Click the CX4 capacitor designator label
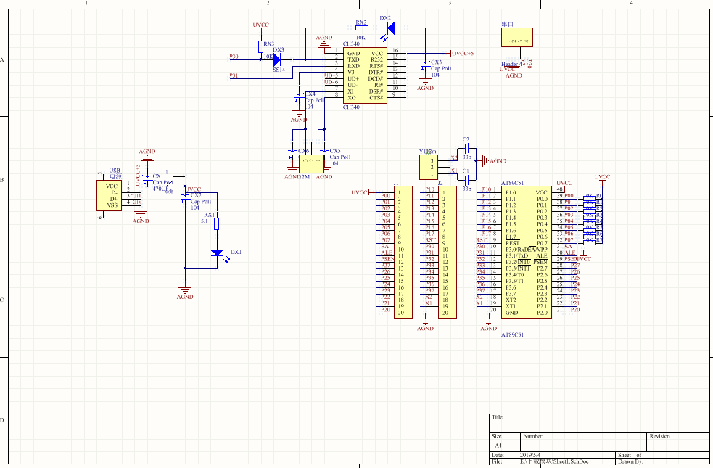 (x=310, y=94)
